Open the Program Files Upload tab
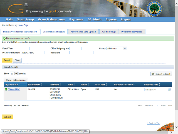The width and height of the screenshot is (178, 134). 132,32
